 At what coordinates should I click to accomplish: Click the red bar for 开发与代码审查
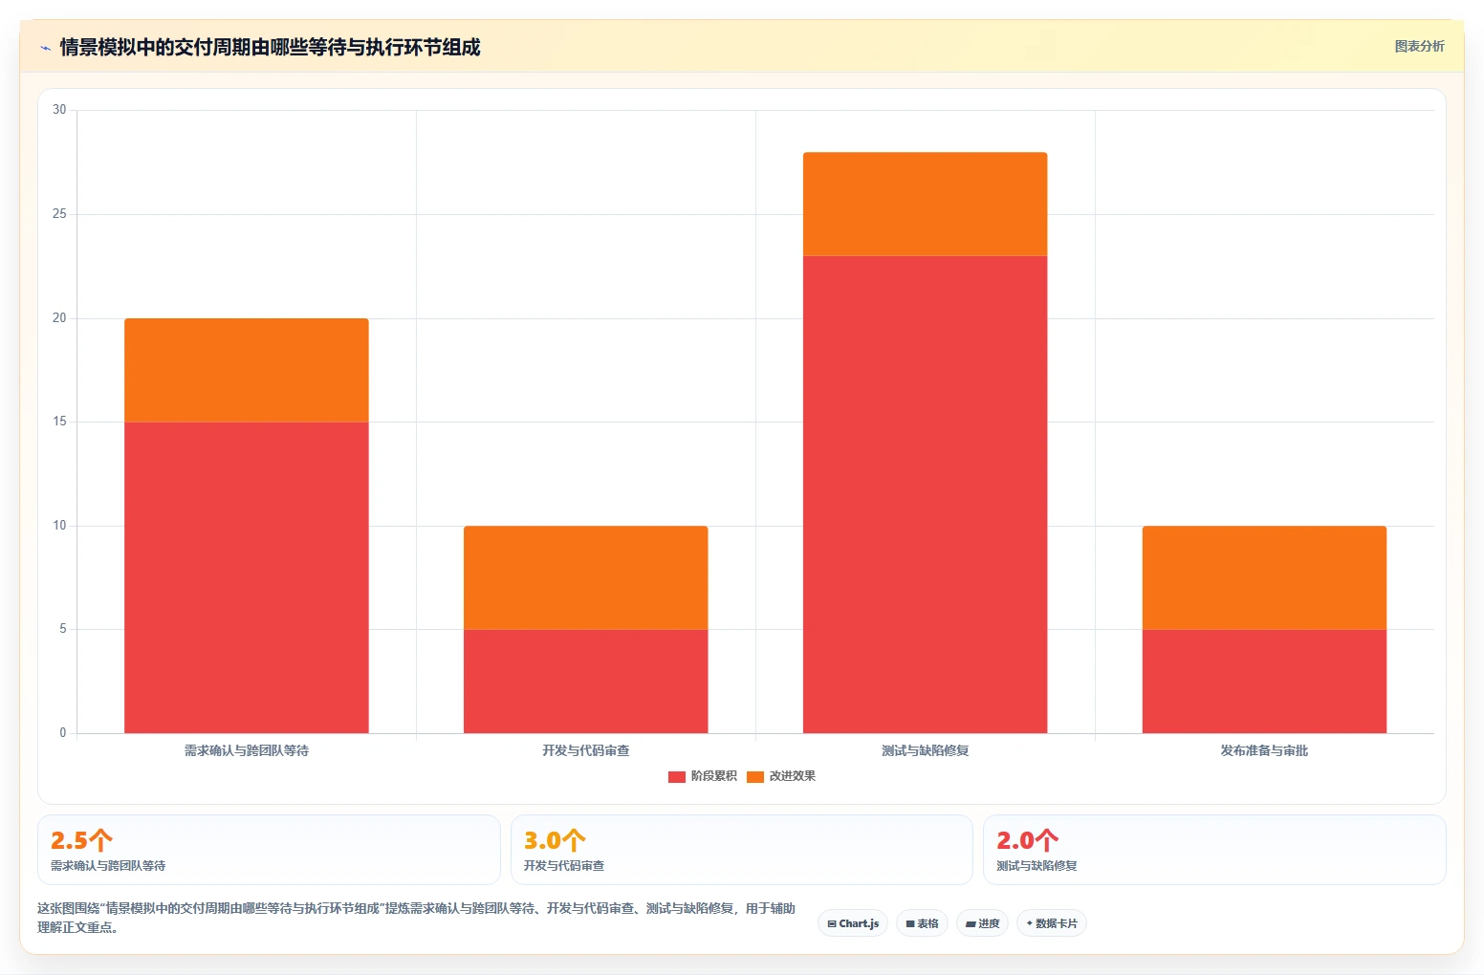586,682
